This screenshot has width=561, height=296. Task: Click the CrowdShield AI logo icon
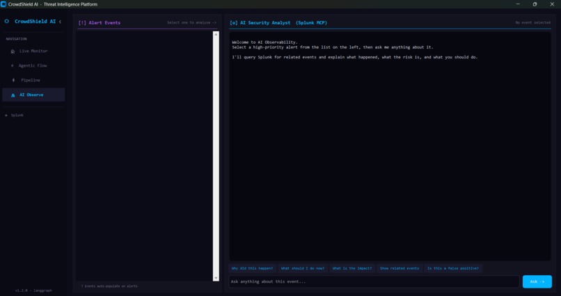pyautogui.click(x=6, y=22)
